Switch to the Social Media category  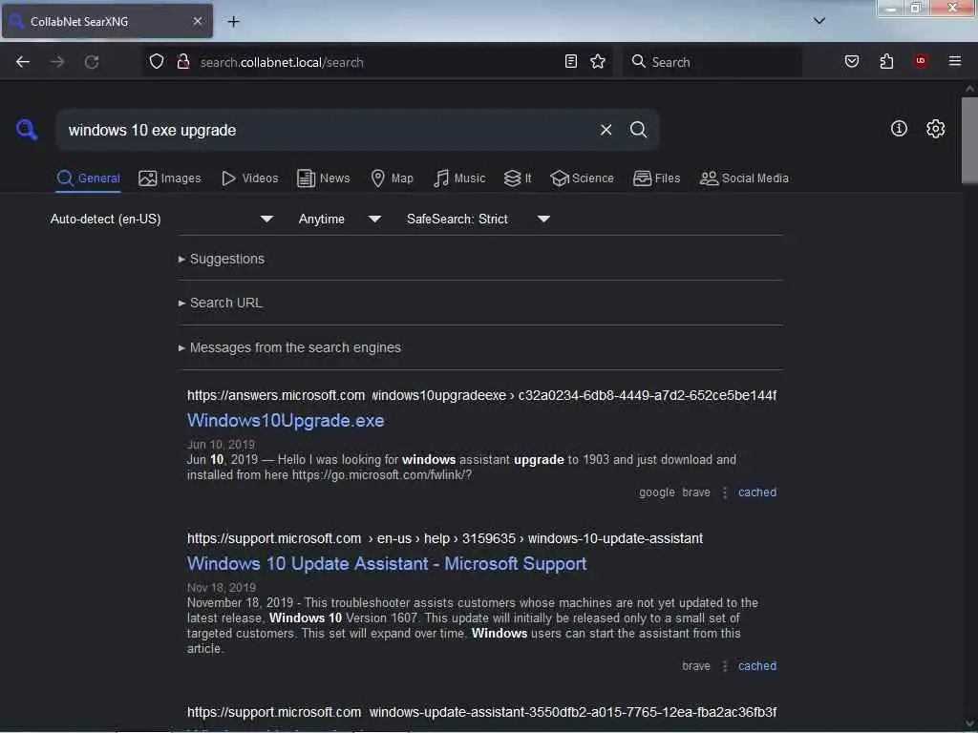[x=744, y=178]
